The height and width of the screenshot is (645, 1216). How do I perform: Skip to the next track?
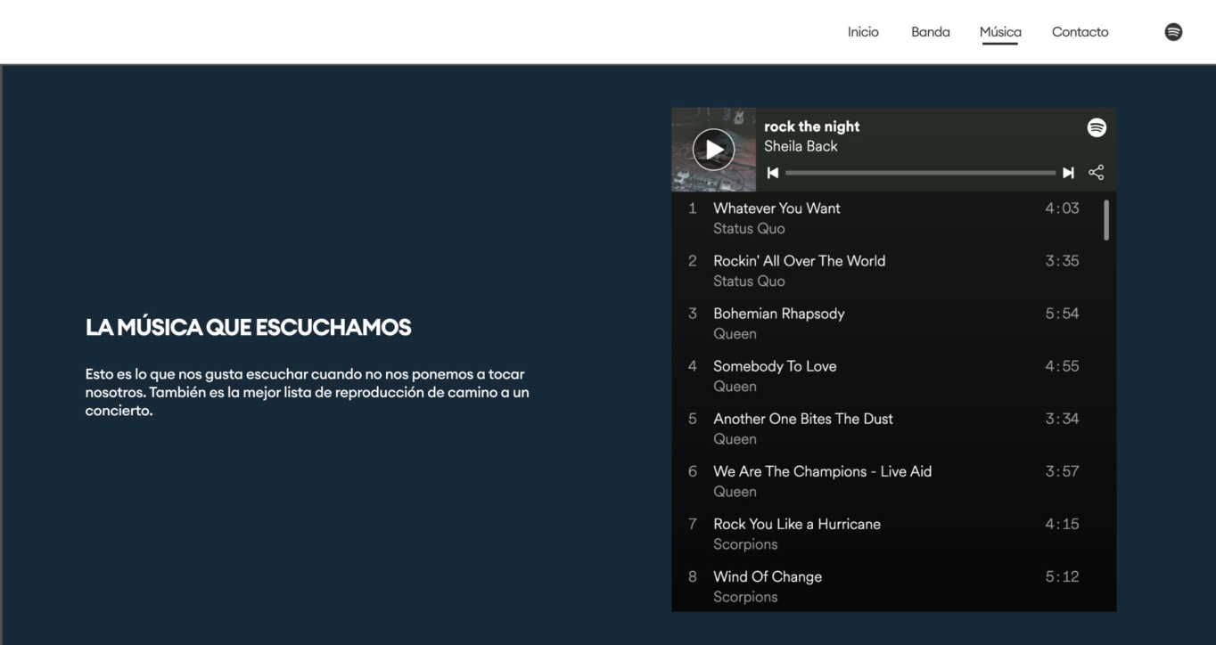point(1068,172)
